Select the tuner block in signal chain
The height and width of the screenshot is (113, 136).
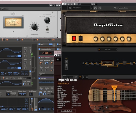(x=88, y=63)
